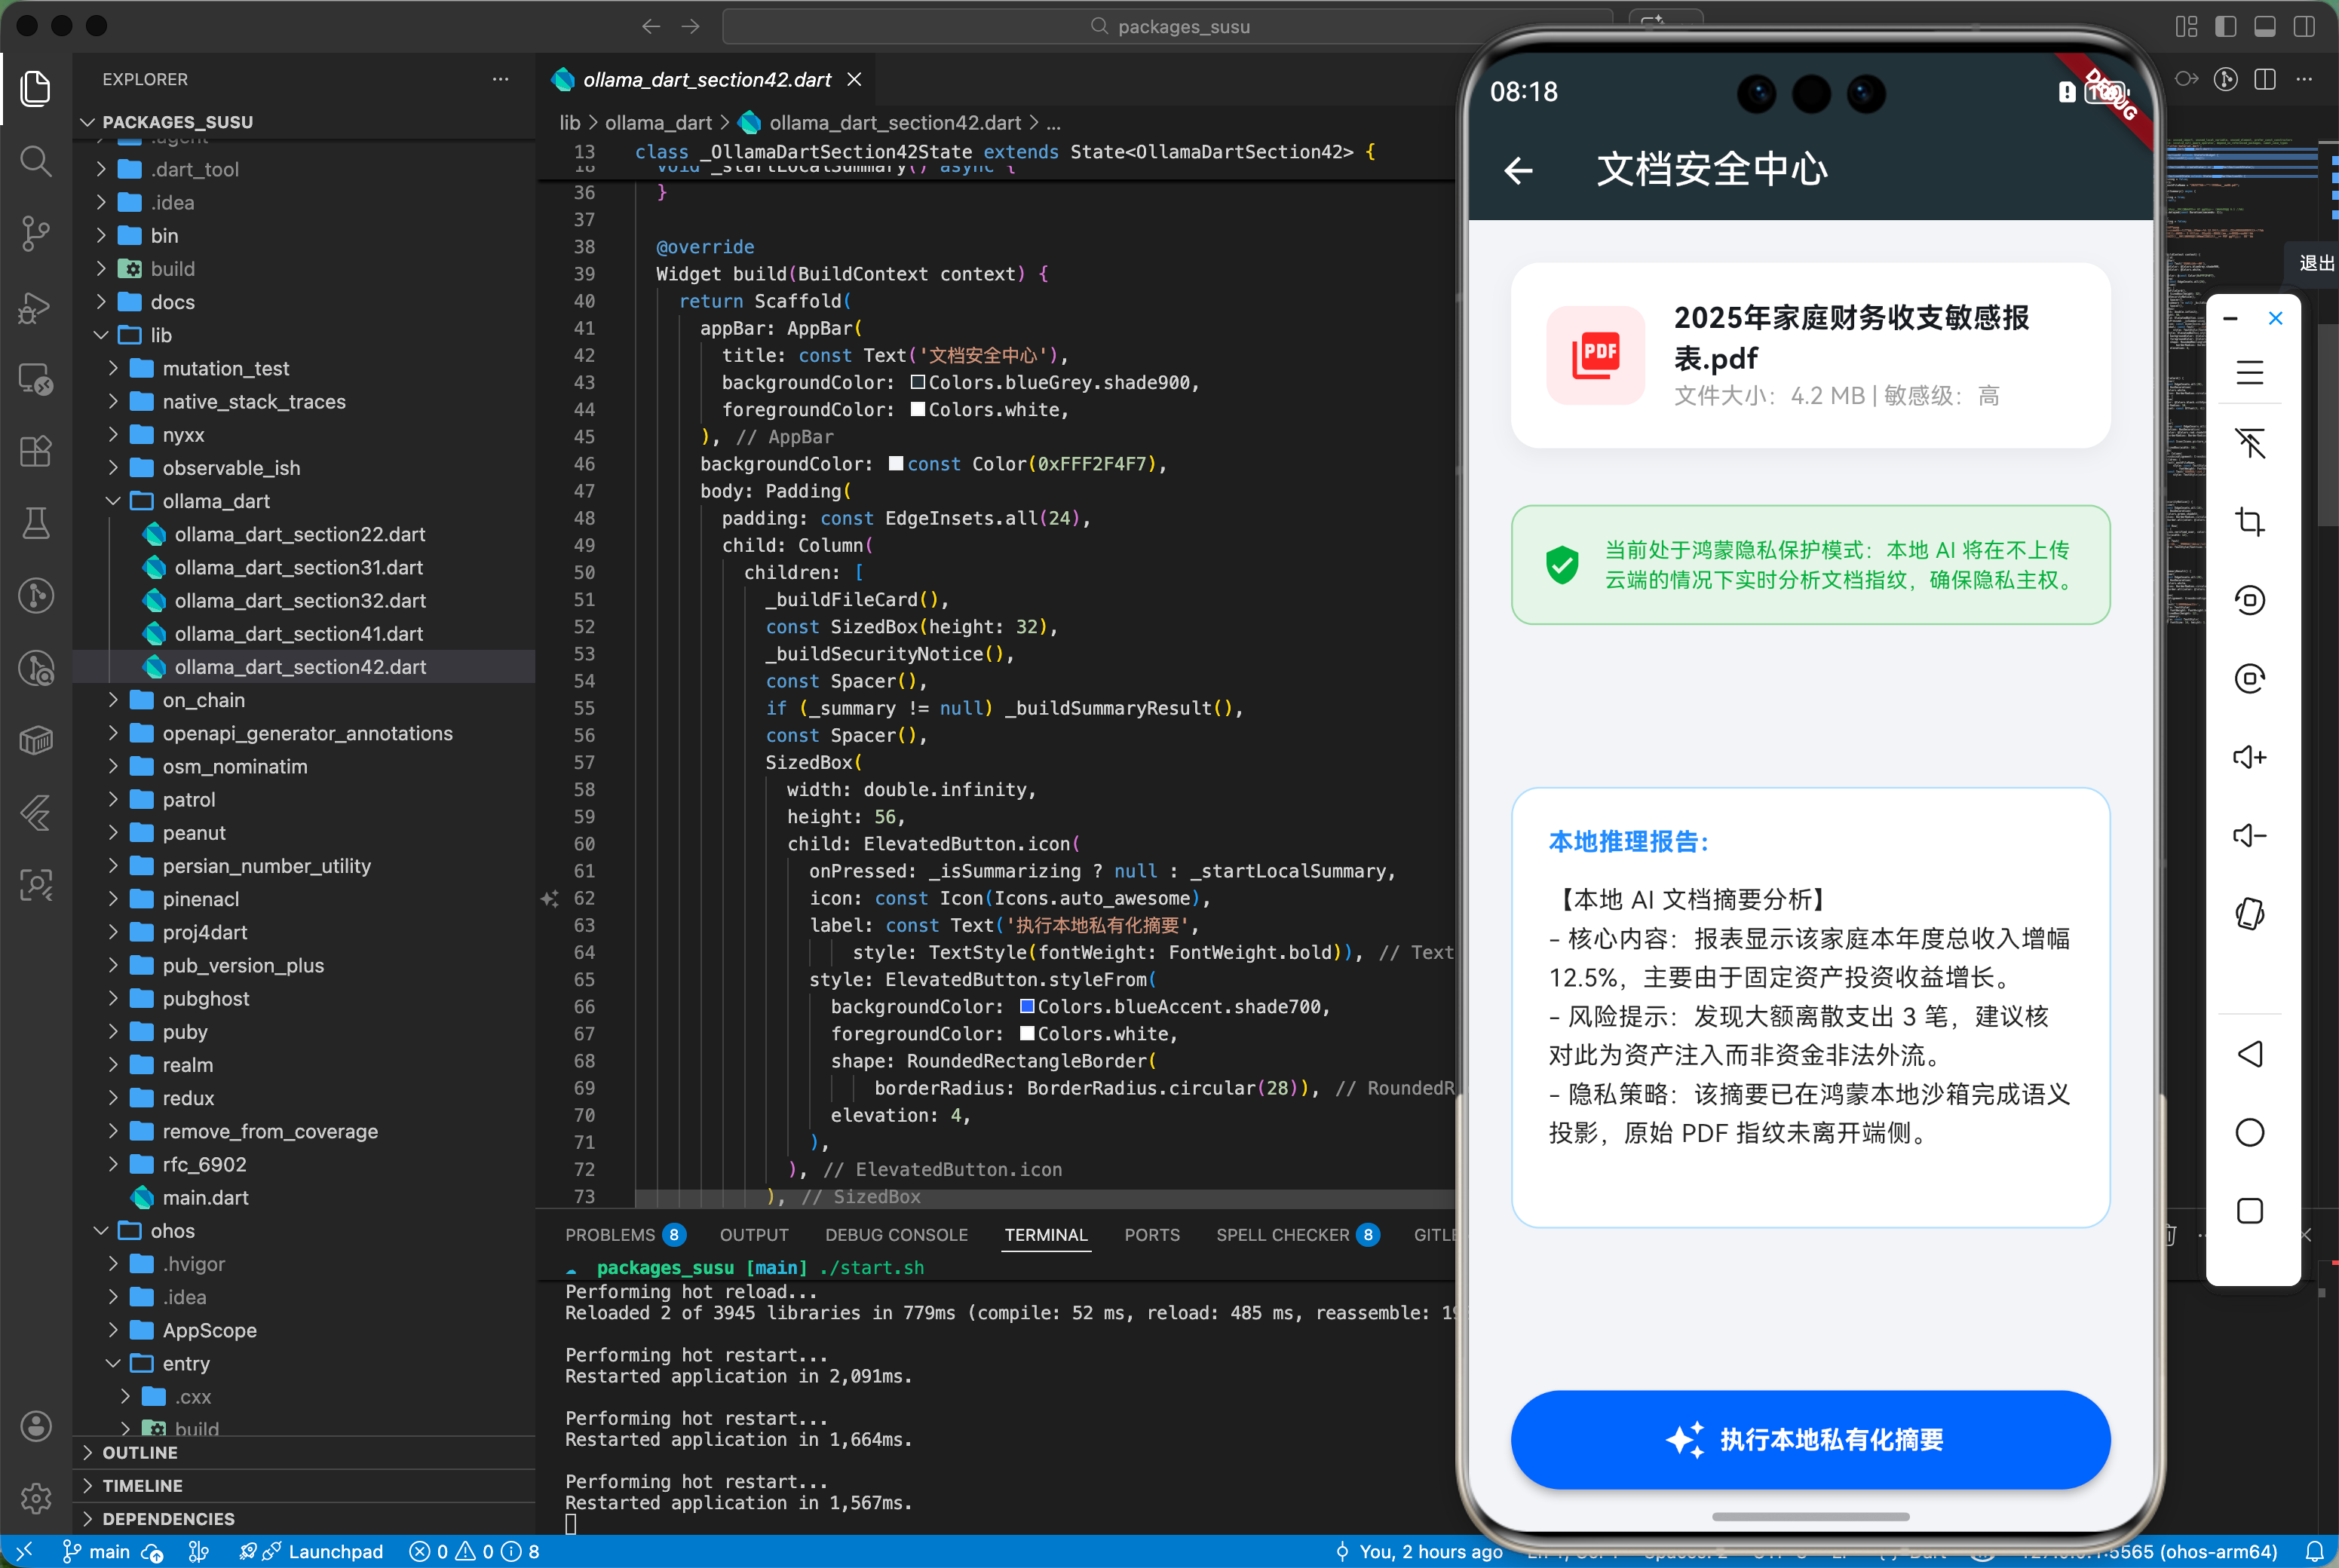Click emulator crop screenshot icon

pyautogui.click(x=2249, y=521)
